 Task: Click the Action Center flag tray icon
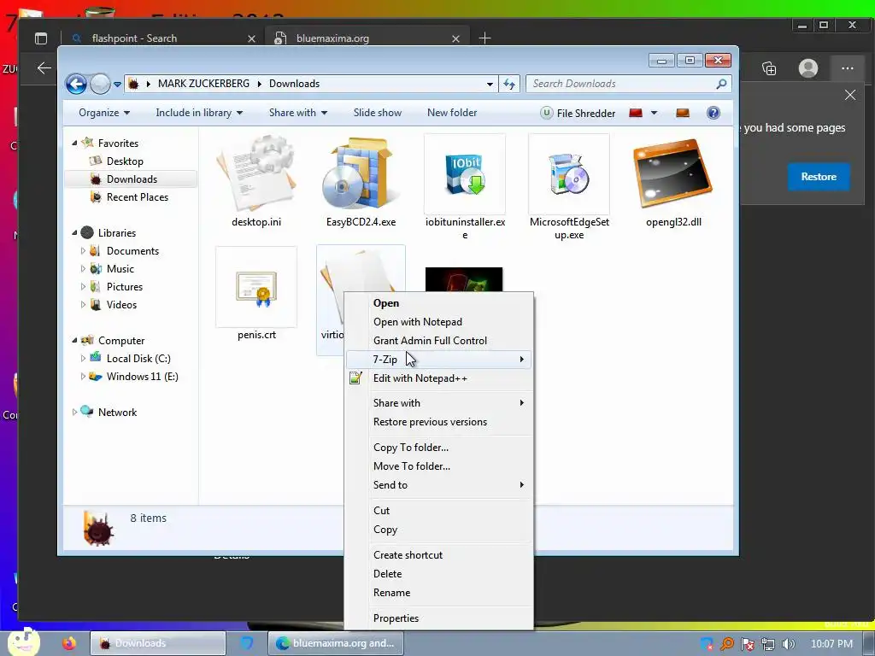747,644
